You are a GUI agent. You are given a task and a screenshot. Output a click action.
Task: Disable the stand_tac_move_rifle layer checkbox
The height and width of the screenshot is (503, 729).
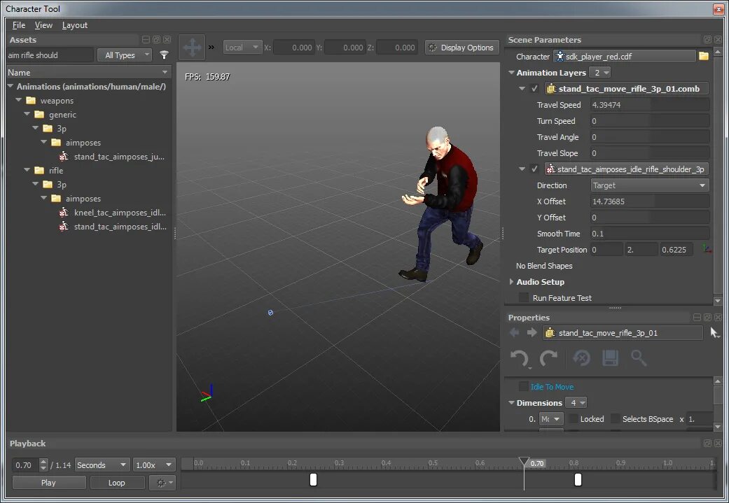tap(534, 88)
